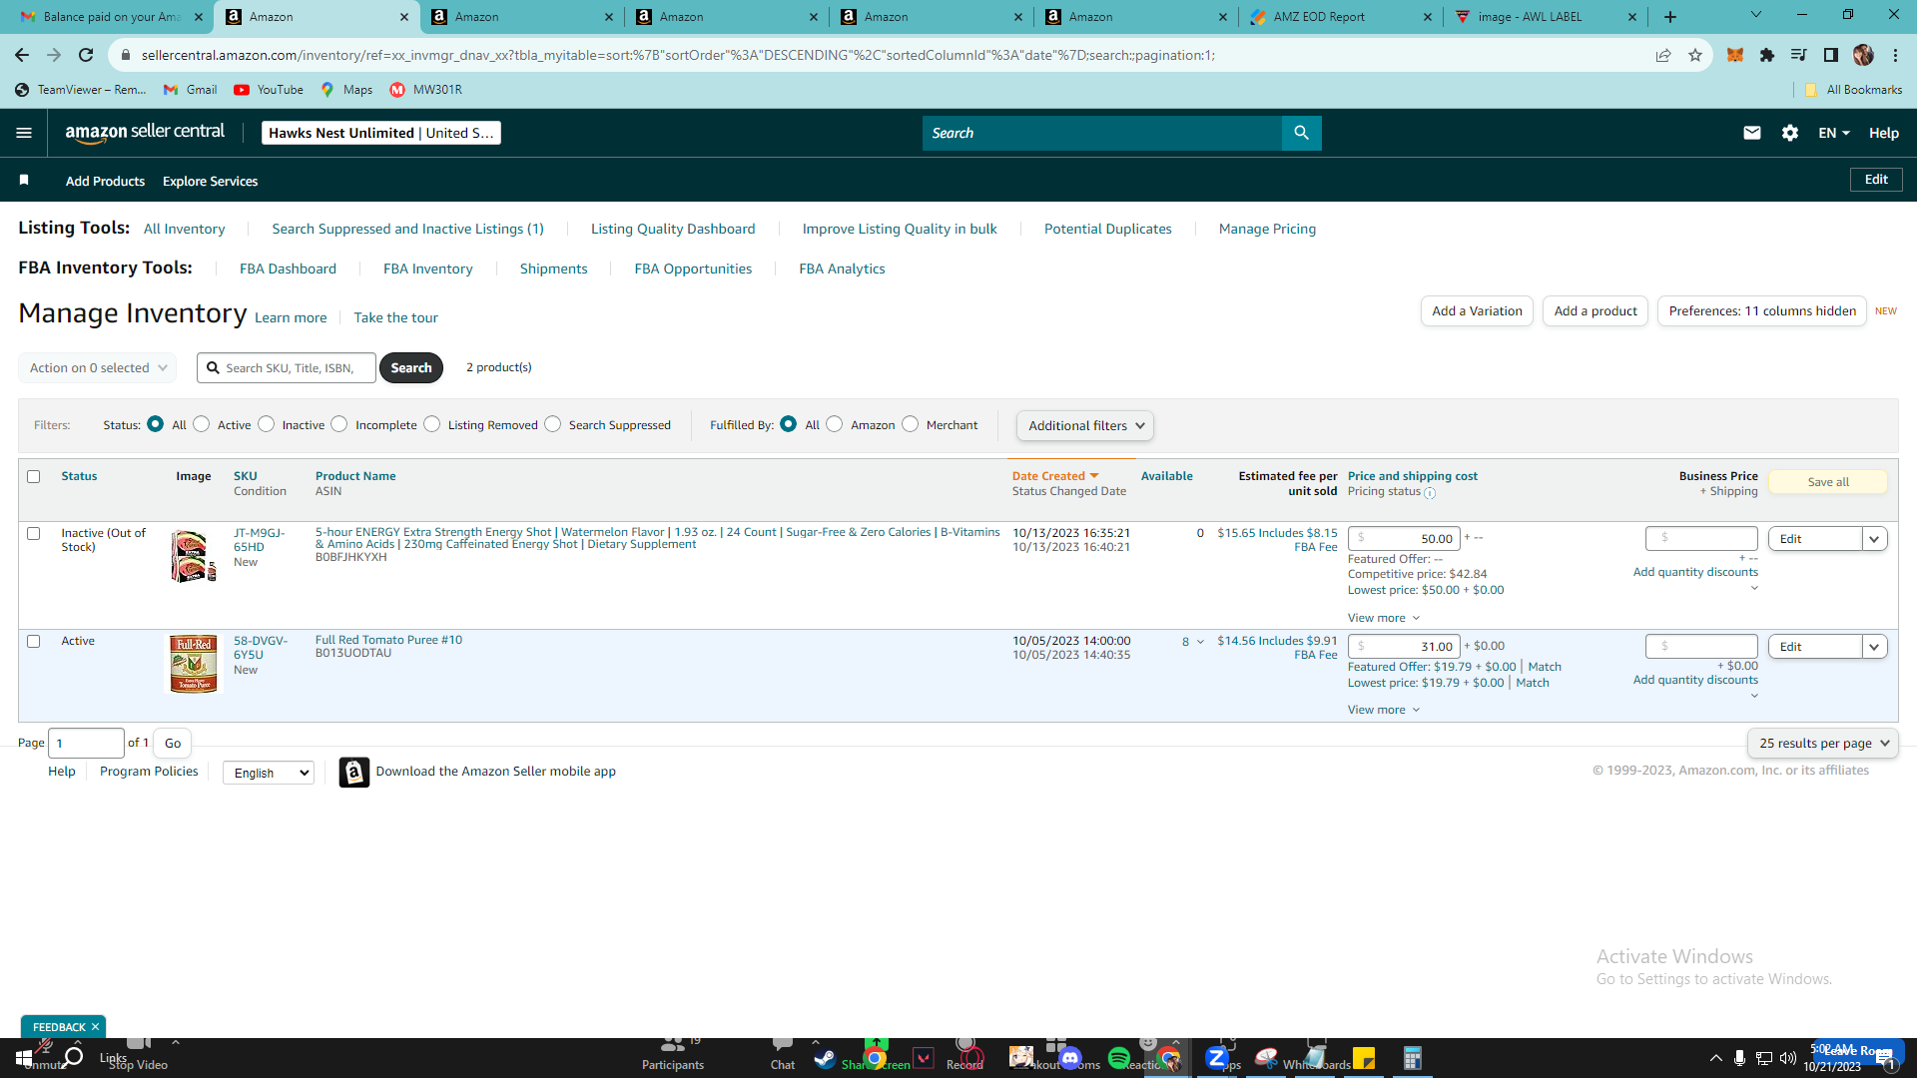The image size is (1917, 1078).
Task: Open the Amazon Seller mobile app icon
Action: tap(353, 772)
